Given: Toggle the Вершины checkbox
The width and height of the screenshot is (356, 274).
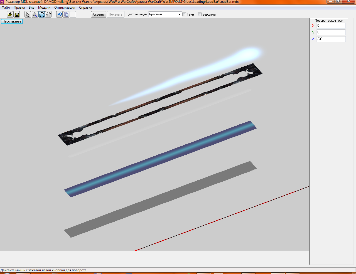Looking at the screenshot, I should (200, 14).
